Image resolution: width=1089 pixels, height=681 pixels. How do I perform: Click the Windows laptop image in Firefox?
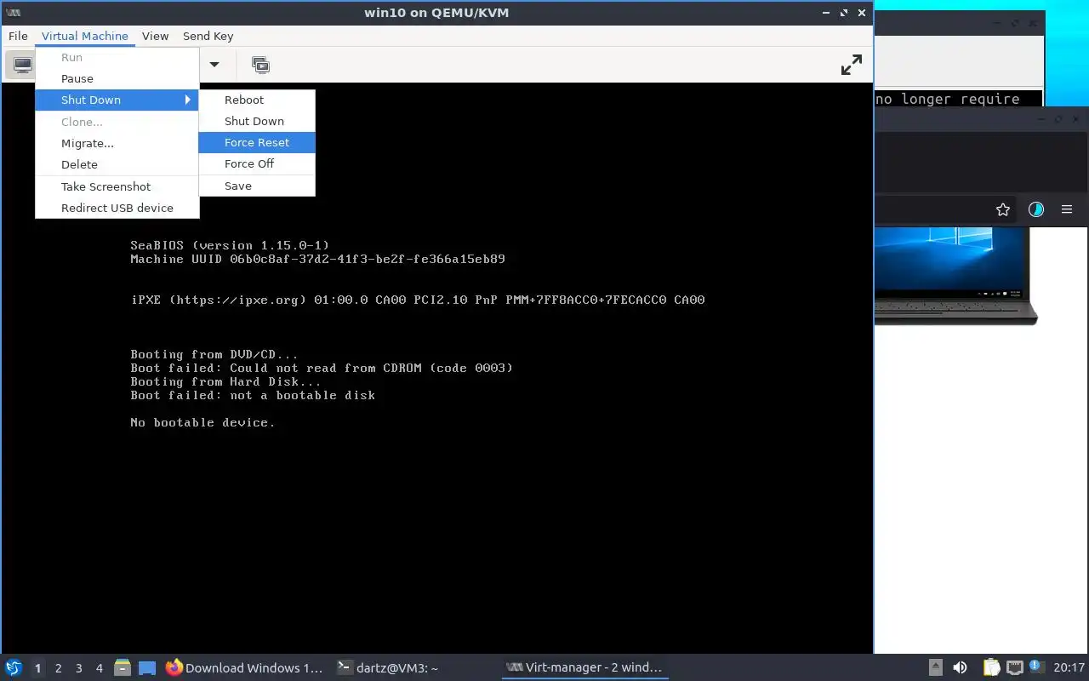(x=955, y=276)
